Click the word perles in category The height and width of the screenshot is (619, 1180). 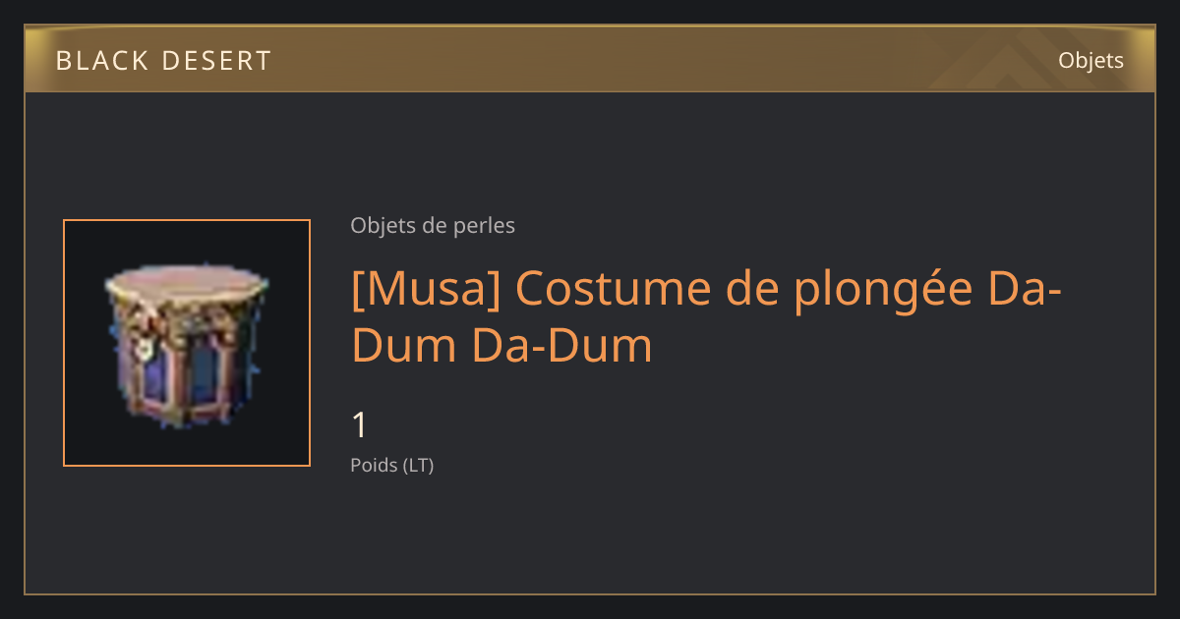pos(485,225)
